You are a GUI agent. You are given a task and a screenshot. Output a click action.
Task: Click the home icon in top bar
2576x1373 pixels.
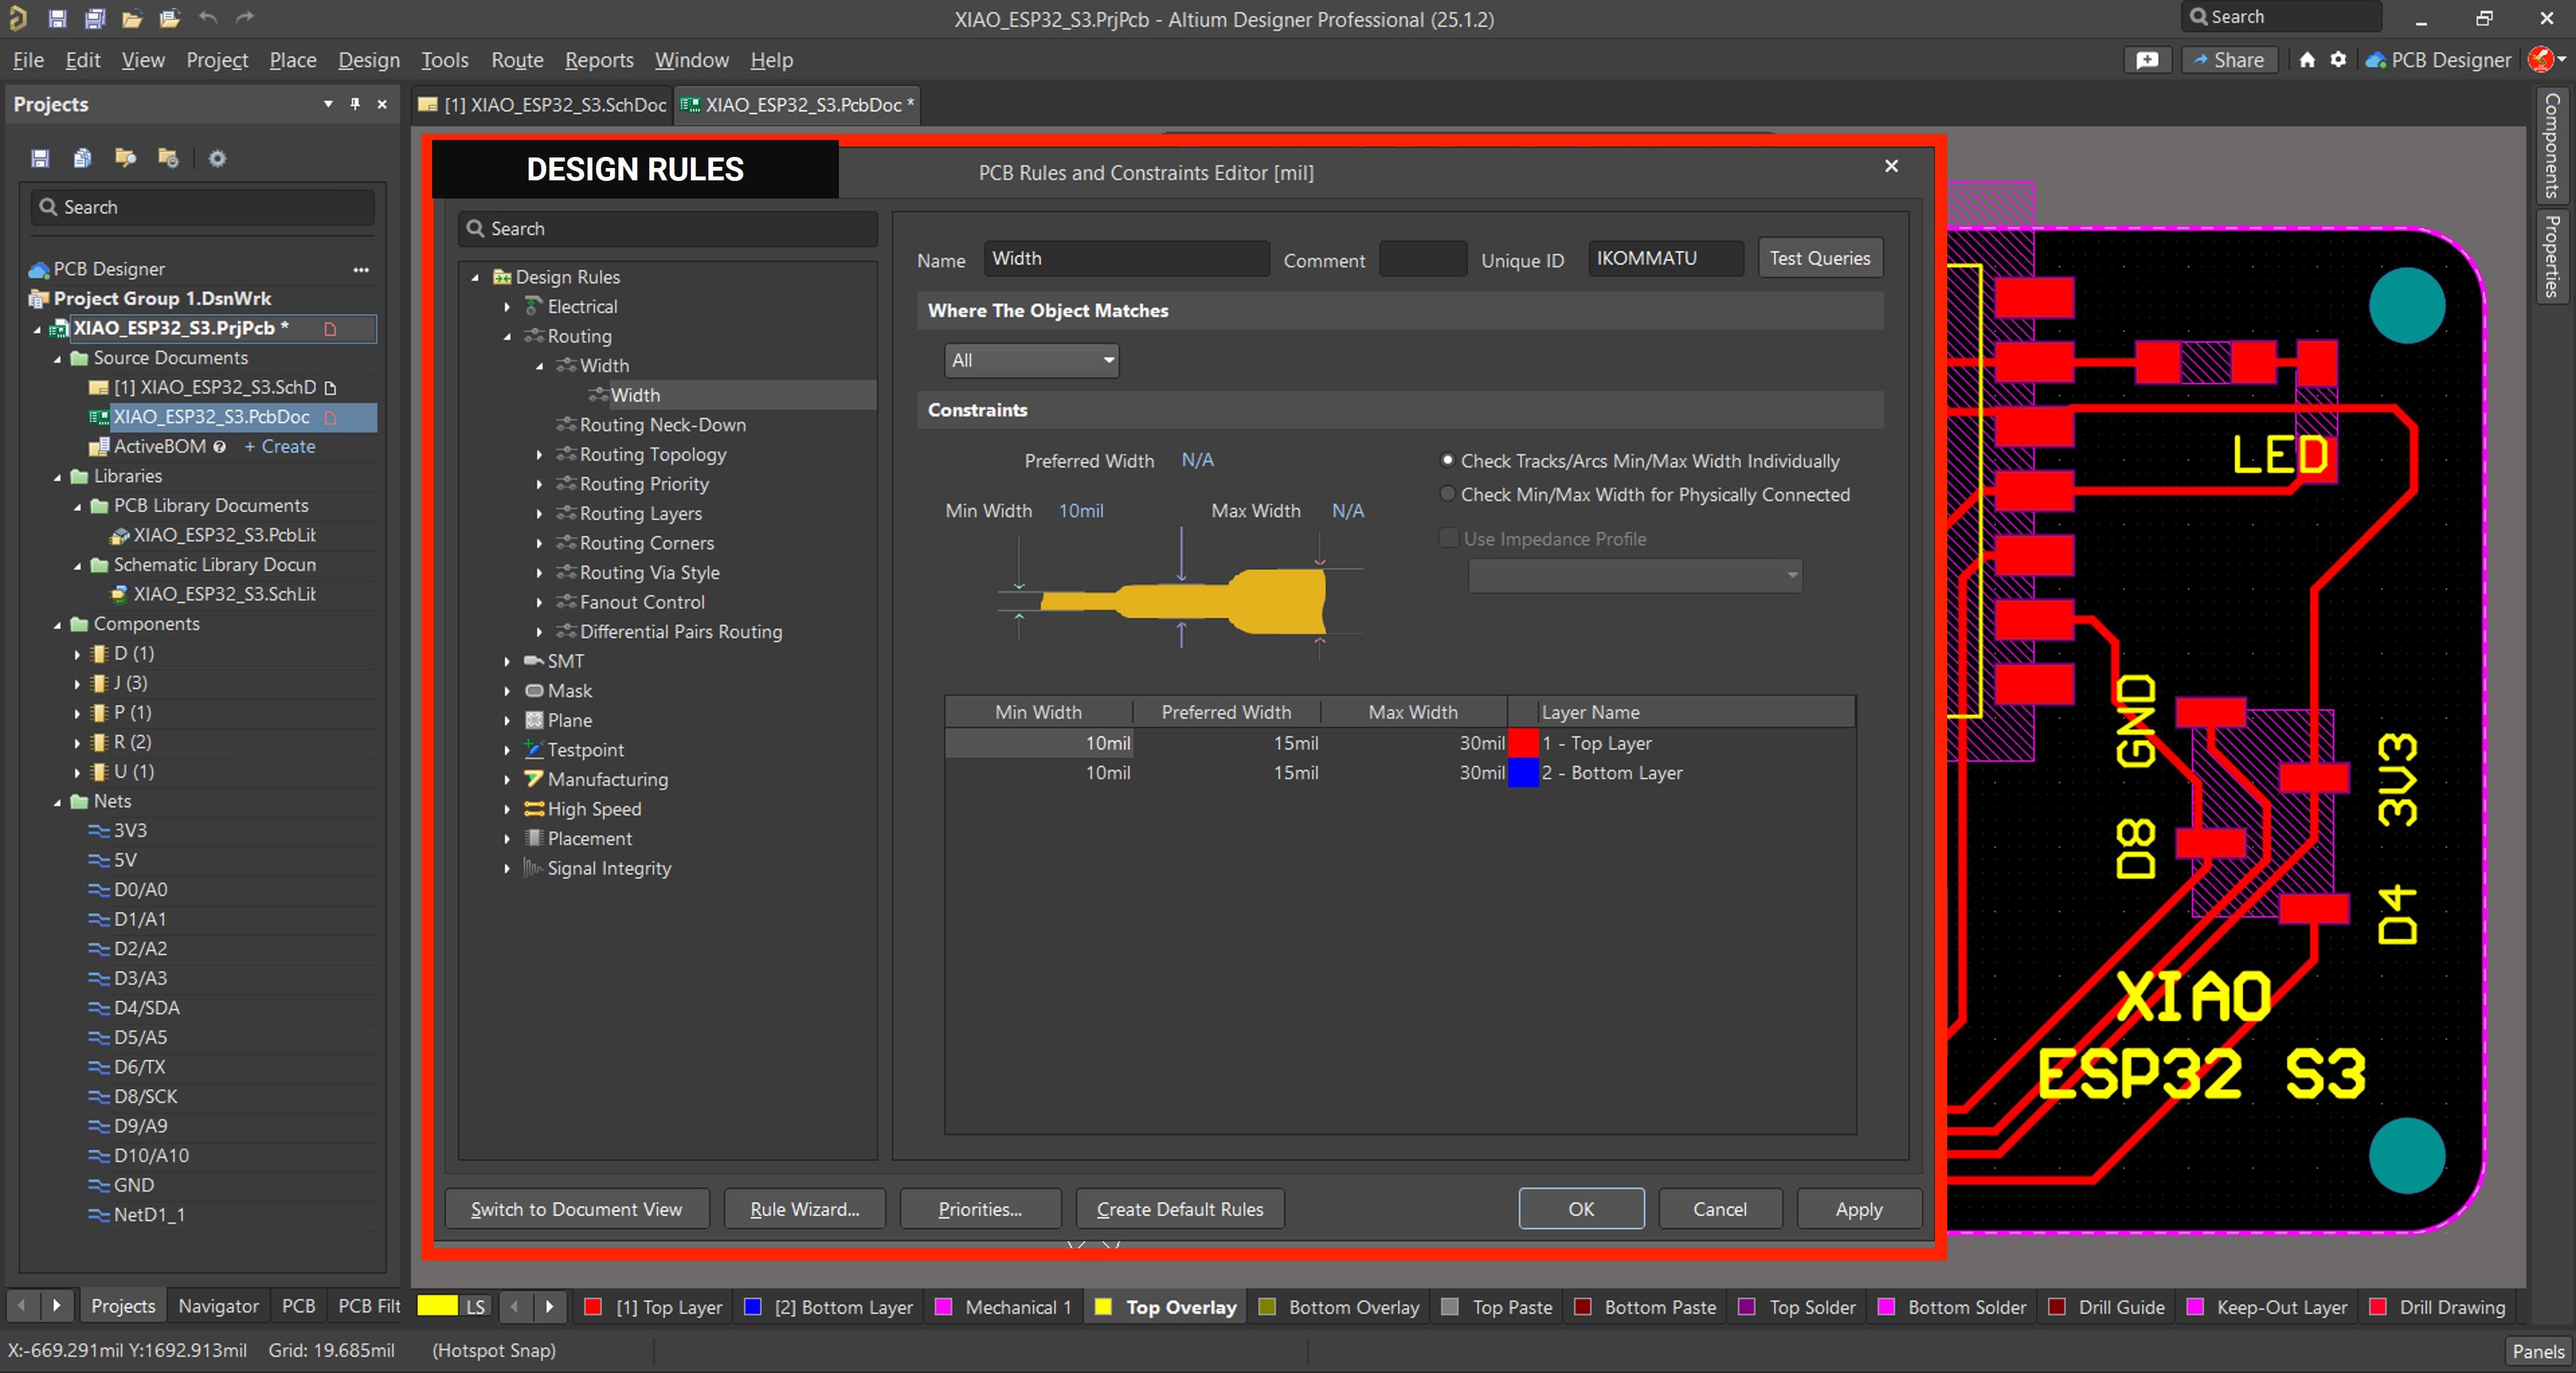[x=2307, y=60]
